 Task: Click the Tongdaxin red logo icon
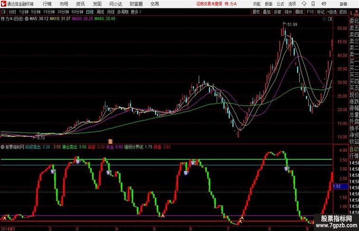click(x=3, y=4)
